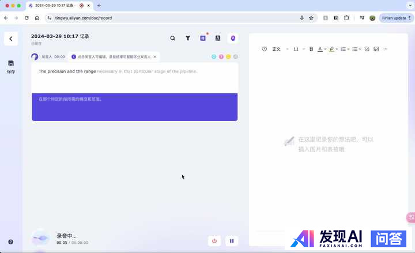Viewport: 415px width, 253px height.
Task: Go back using the left chevron button
Action: point(11,39)
